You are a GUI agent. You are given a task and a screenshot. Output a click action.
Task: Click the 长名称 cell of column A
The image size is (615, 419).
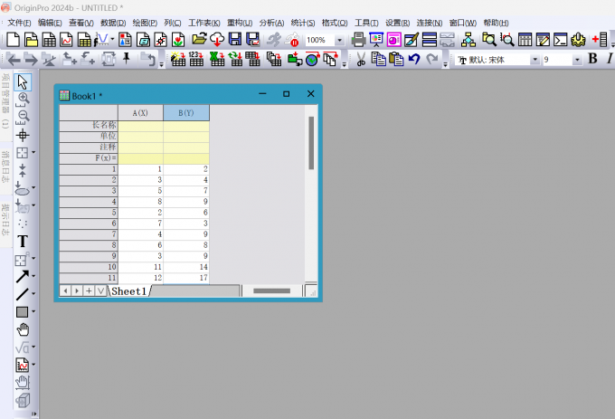click(x=140, y=125)
